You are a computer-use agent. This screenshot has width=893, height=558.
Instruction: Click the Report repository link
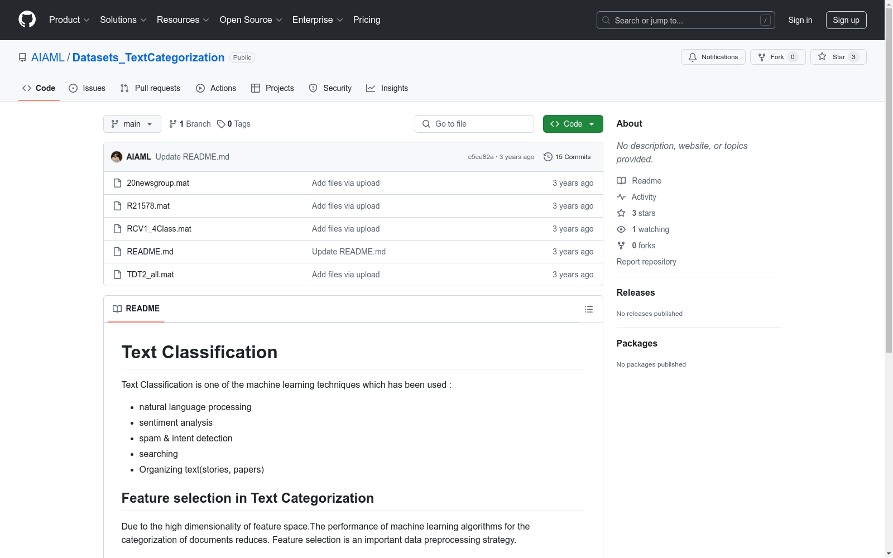click(x=646, y=262)
